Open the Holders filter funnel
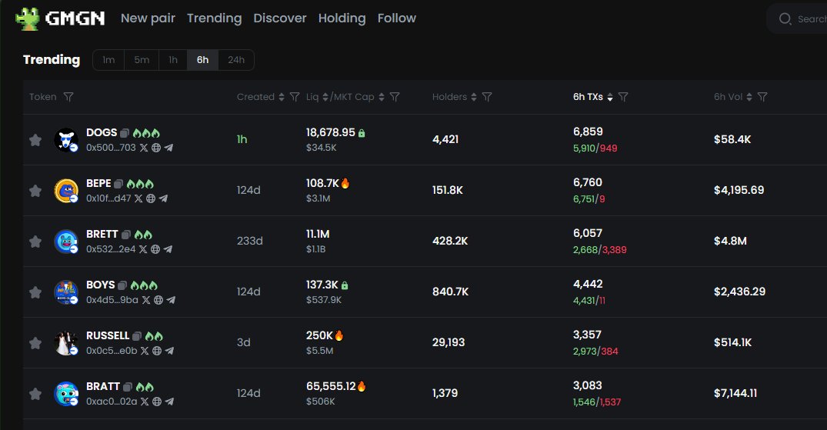Viewport: 827px width, 430px height. (487, 97)
